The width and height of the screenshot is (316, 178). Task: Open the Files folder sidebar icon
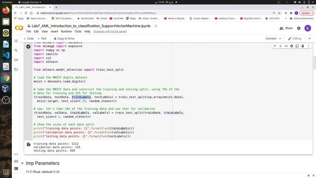click(x=16, y=69)
